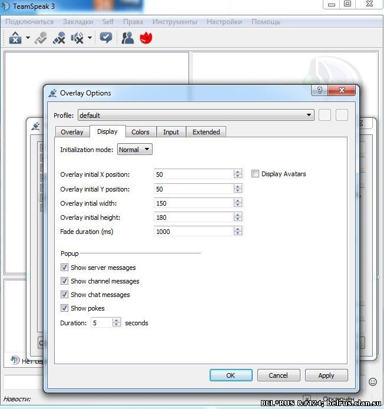
Task: Switch to the Colors tab
Action: click(x=141, y=132)
